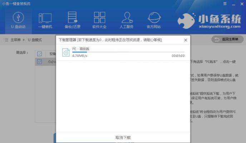
Task: Click the PE - 高级版 download name
Action: tap(81, 49)
